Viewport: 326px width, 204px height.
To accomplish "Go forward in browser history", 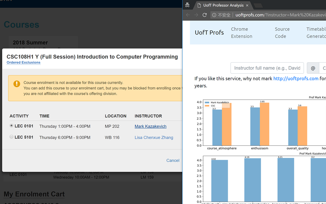I will coord(196,15).
